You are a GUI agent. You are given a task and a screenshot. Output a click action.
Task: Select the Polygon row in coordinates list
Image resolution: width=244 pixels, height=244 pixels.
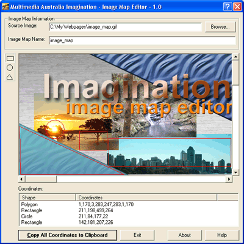click(129, 204)
